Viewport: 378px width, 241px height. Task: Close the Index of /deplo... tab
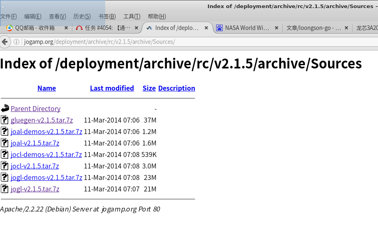(x=206, y=28)
